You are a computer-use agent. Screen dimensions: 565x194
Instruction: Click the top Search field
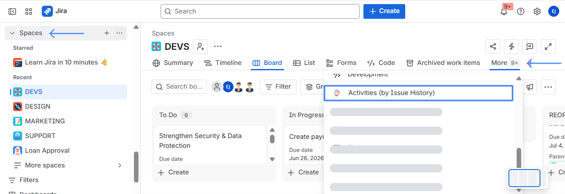coord(260,11)
